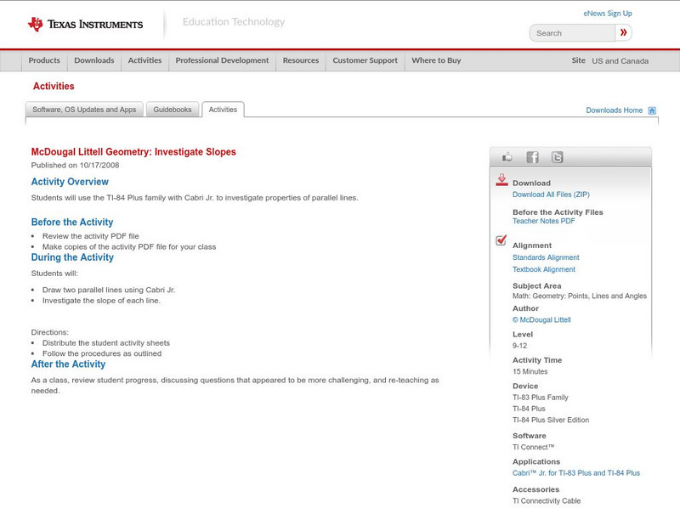Switch to the Guidebooks tab

point(173,110)
